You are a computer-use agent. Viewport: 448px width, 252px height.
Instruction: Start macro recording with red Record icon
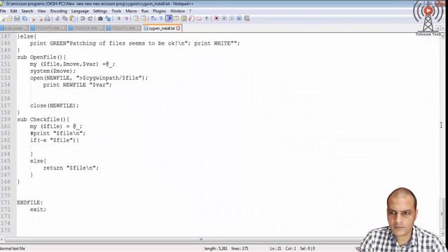click(216, 19)
